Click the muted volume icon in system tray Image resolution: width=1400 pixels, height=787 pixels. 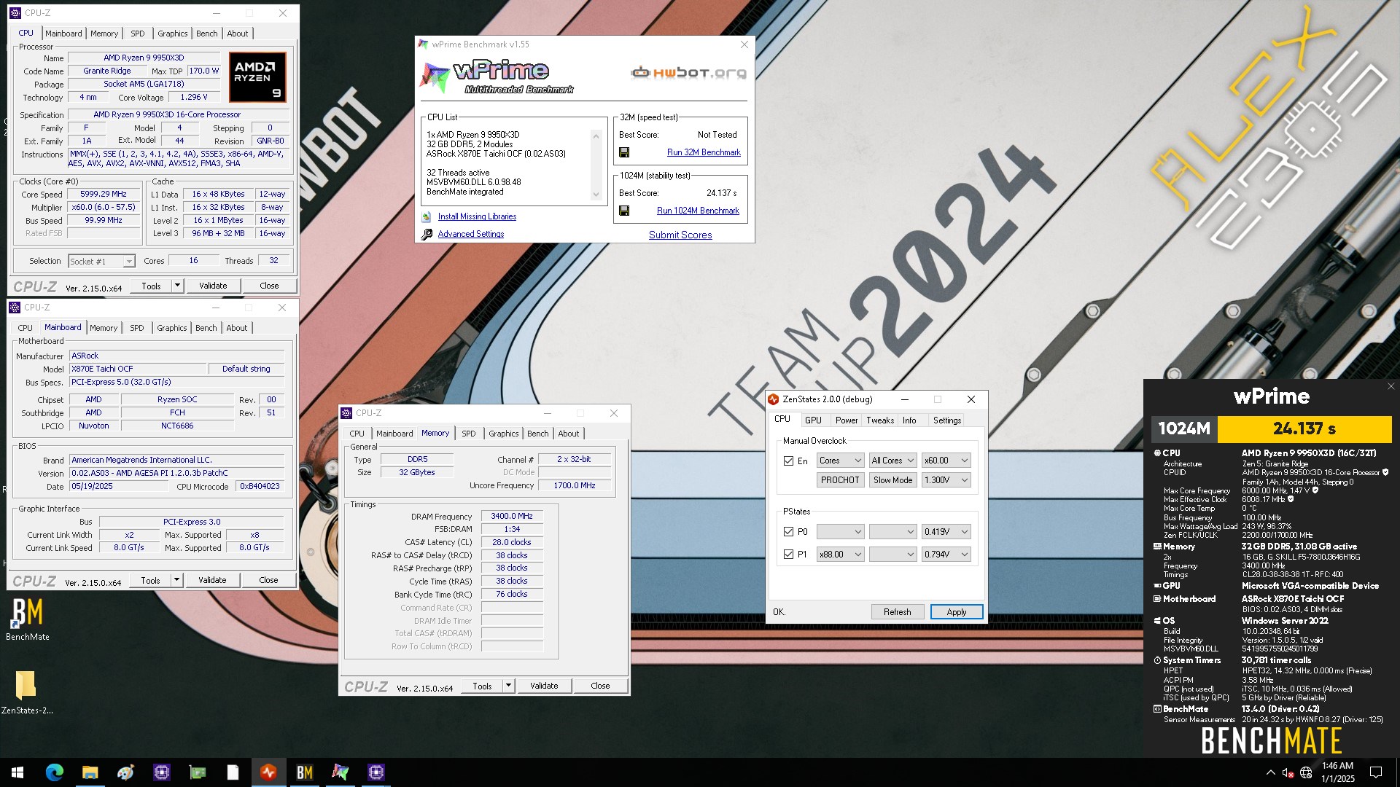[1288, 772]
